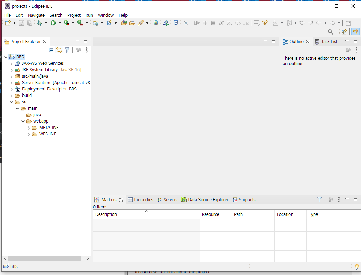Click the Search flashlight toolbar icon
Screen dimensions: 361x275
coord(141,23)
